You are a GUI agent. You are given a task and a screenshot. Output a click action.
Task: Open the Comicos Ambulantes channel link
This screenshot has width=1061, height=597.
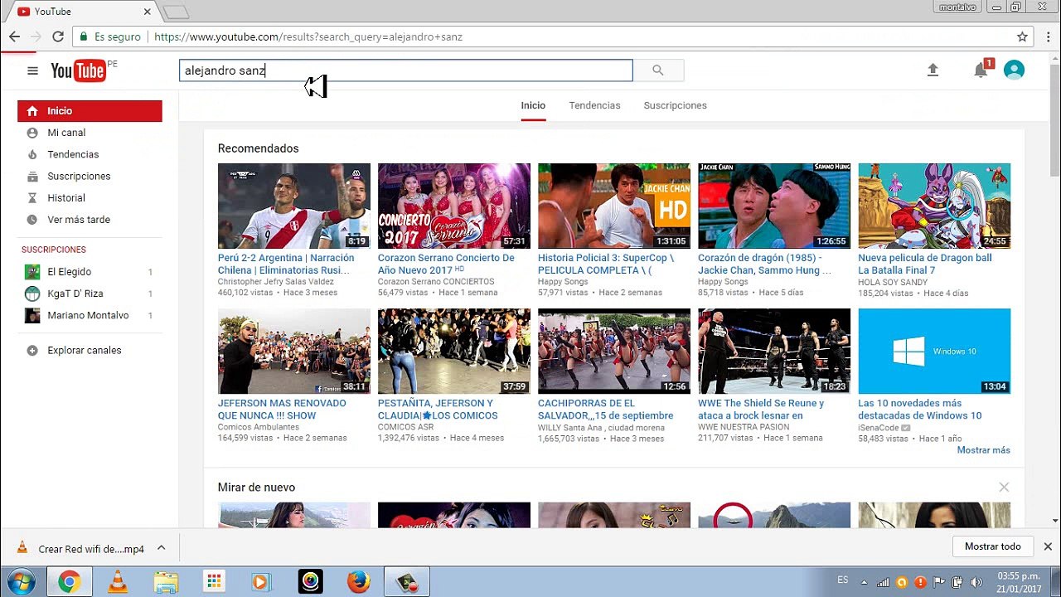click(259, 427)
